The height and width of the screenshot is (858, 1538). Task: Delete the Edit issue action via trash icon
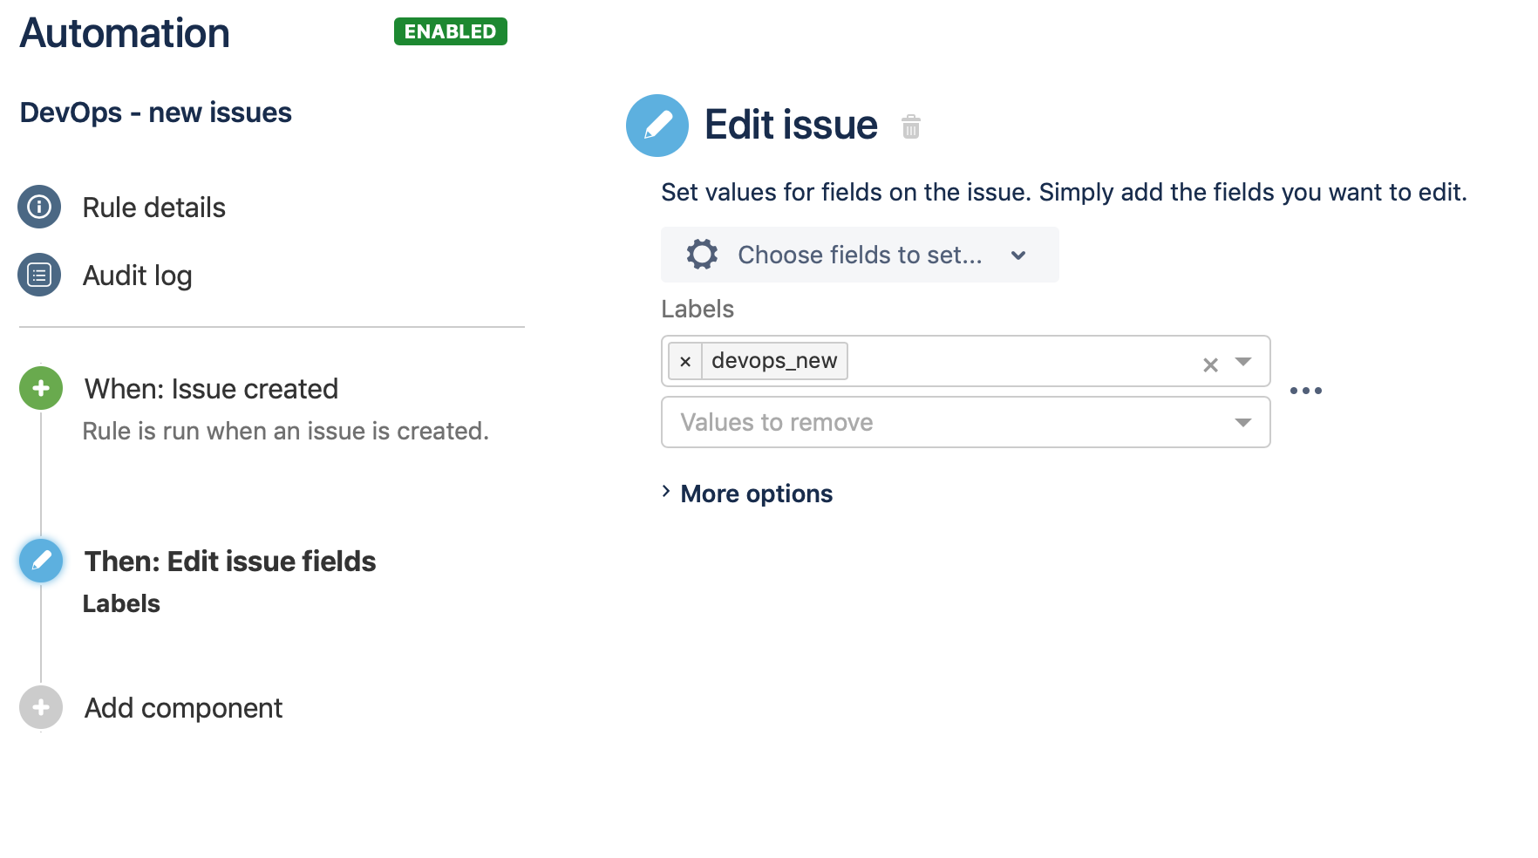coord(910,126)
